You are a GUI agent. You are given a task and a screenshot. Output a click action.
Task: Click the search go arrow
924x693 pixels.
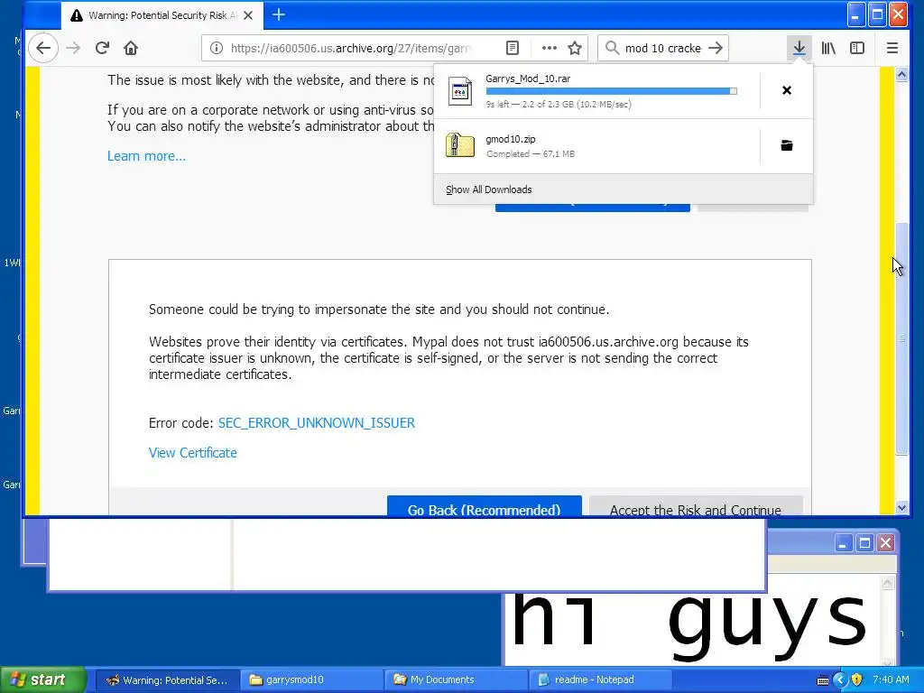[x=716, y=48]
